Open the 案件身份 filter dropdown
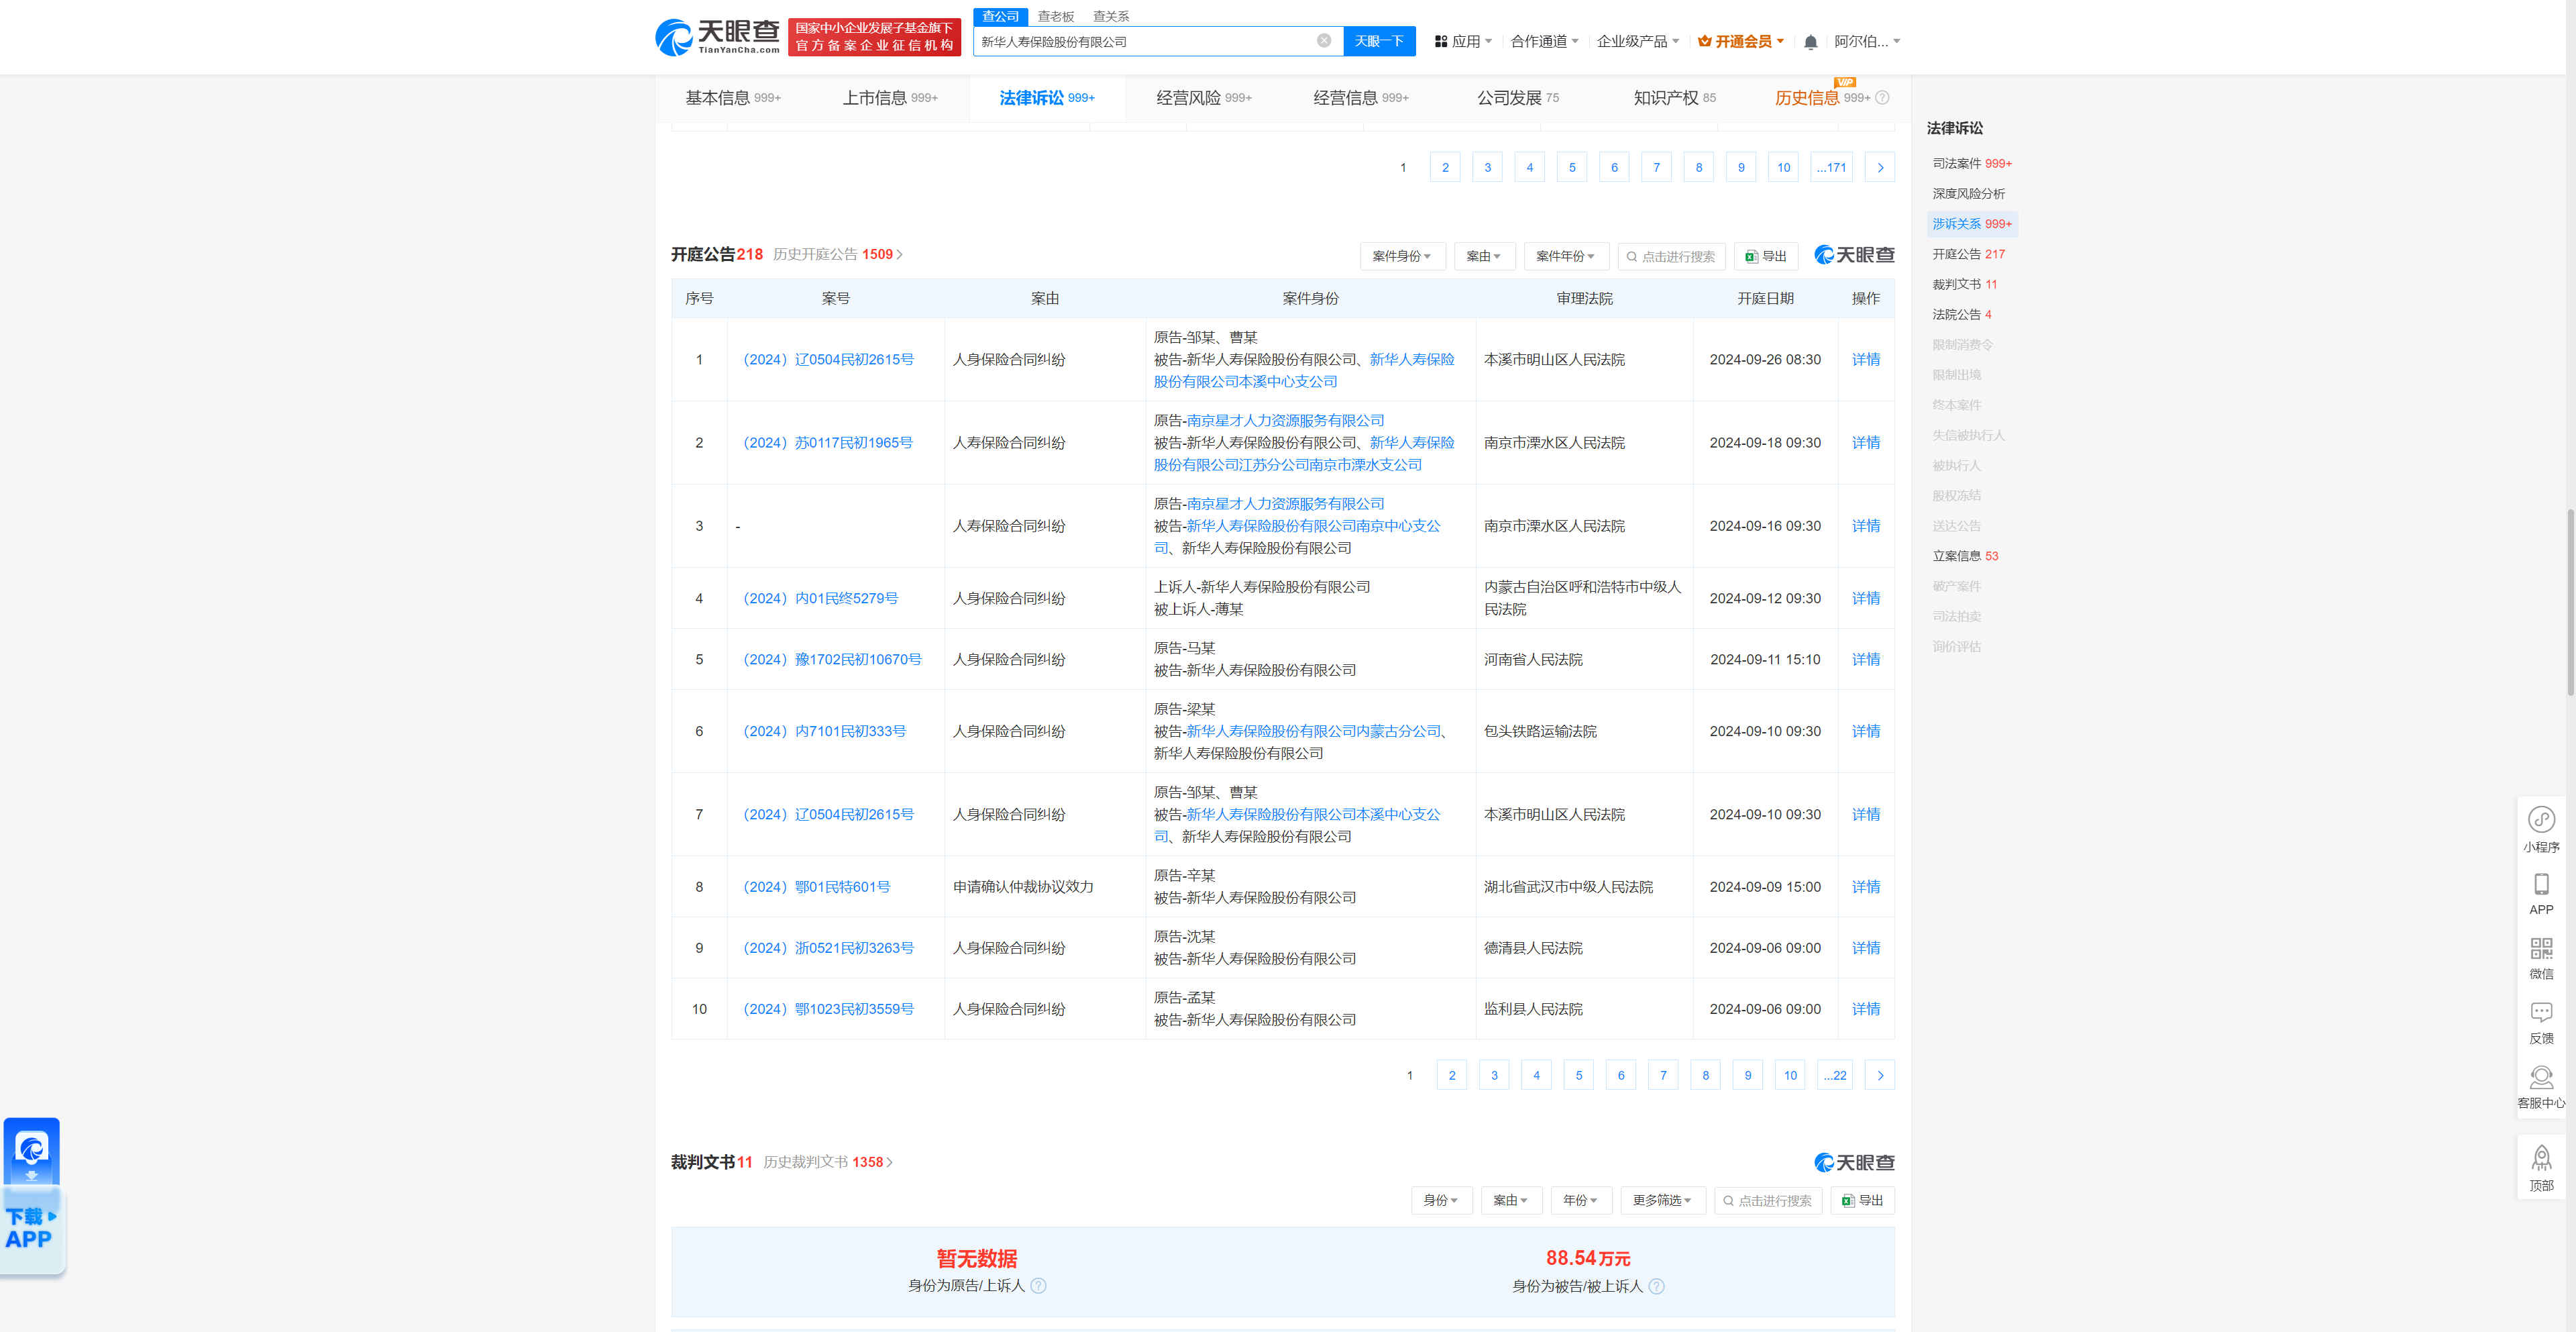The width and height of the screenshot is (2576, 1332). point(1402,256)
